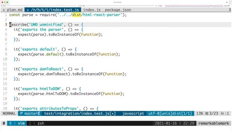The image size is (232, 130).
Task: Click the time 22:29 in status bar
Action: tap(188, 123)
